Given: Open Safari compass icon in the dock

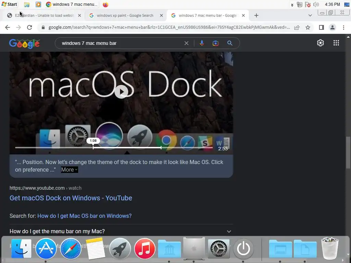Looking at the screenshot, I should pyautogui.click(x=71, y=249).
